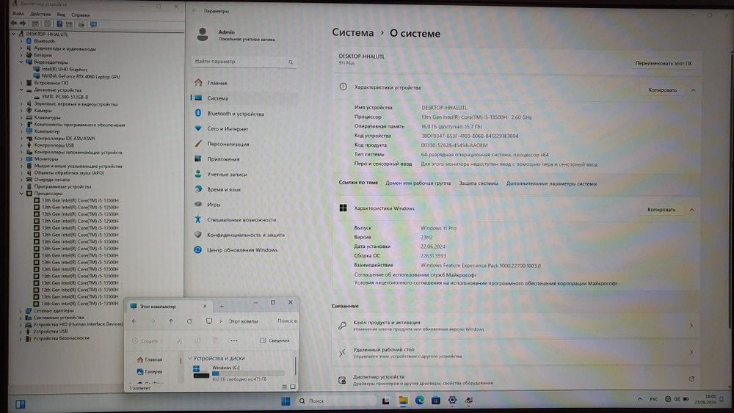
Task: Expand the Bluetooth node in device tree
Action: 21,41
